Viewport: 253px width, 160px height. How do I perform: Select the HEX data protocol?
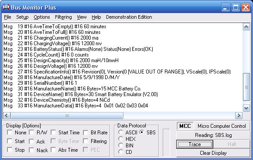(120, 139)
